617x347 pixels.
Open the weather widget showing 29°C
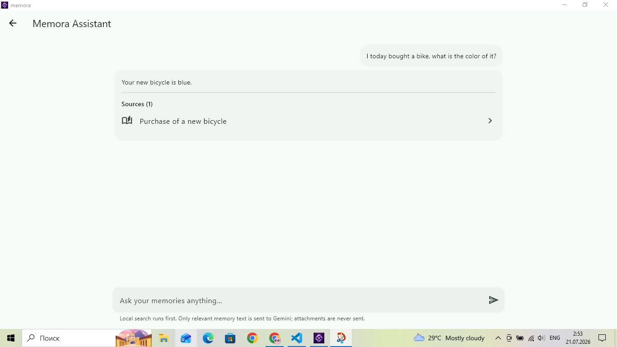tap(449, 338)
